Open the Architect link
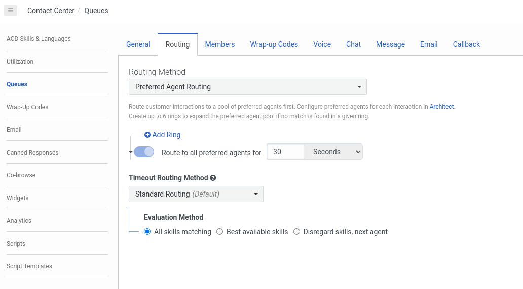Viewport: 523px width, 289px height. tap(441, 107)
